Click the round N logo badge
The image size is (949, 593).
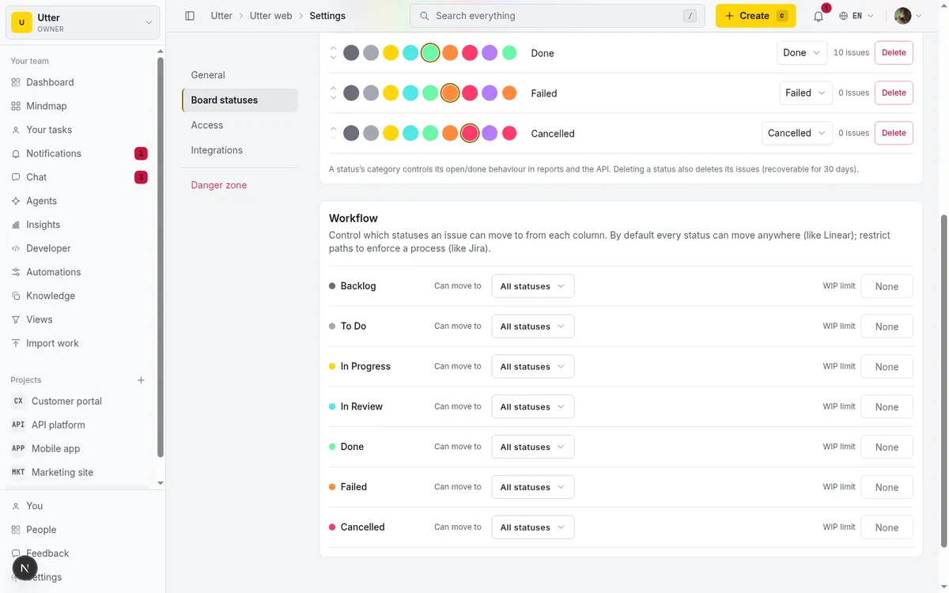(25, 568)
